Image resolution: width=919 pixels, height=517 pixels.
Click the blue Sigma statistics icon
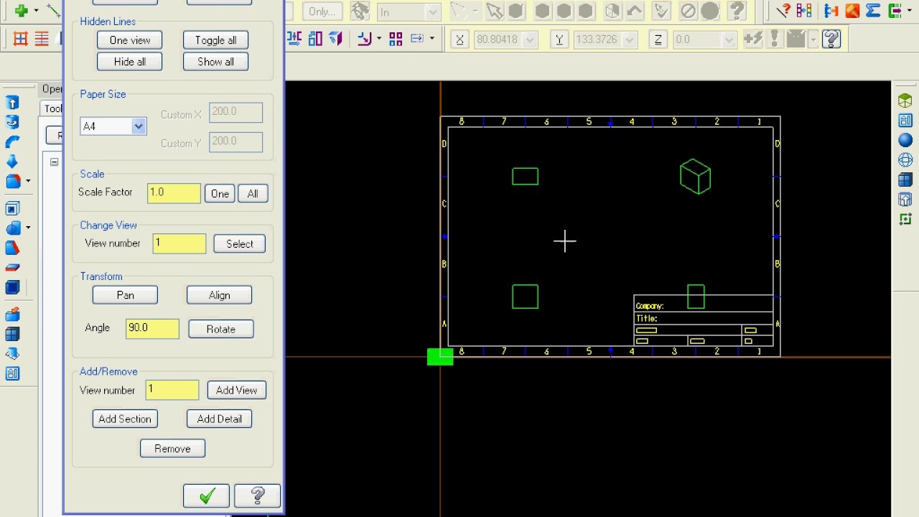click(873, 11)
